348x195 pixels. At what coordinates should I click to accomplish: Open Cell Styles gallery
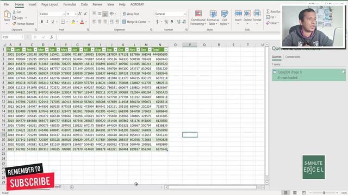pyautogui.click(x=225, y=18)
